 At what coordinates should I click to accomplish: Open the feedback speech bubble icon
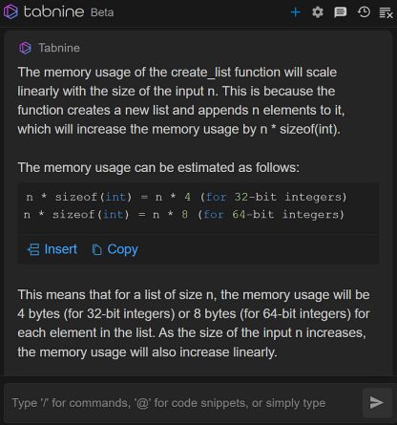coord(340,12)
